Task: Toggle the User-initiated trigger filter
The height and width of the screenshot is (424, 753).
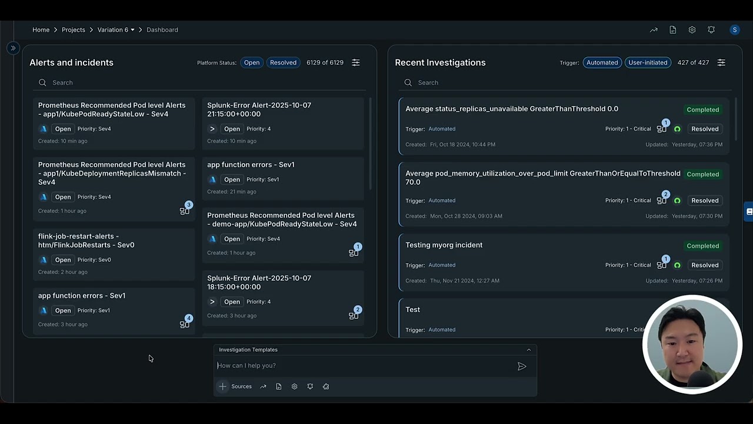Action: click(648, 62)
